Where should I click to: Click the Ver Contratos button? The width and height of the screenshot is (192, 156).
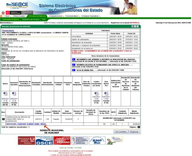(x=121, y=132)
